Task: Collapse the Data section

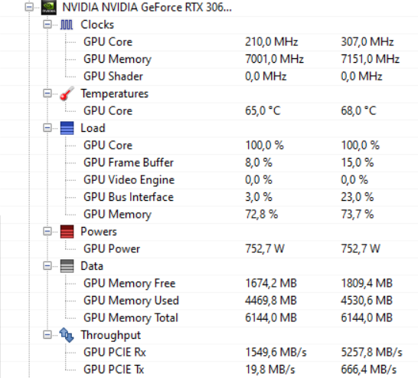Action: [47, 265]
